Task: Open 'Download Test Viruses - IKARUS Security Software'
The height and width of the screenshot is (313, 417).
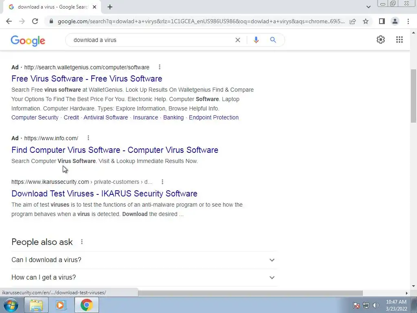Action: click(104, 194)
